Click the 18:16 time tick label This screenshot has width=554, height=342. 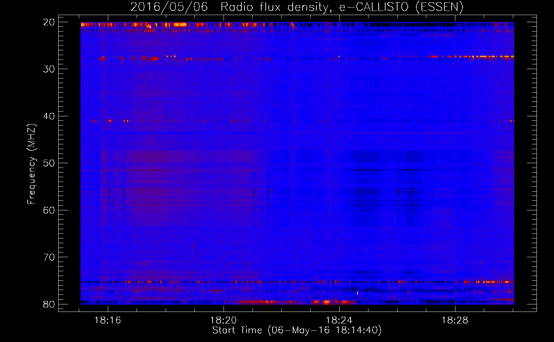[108, 320]
